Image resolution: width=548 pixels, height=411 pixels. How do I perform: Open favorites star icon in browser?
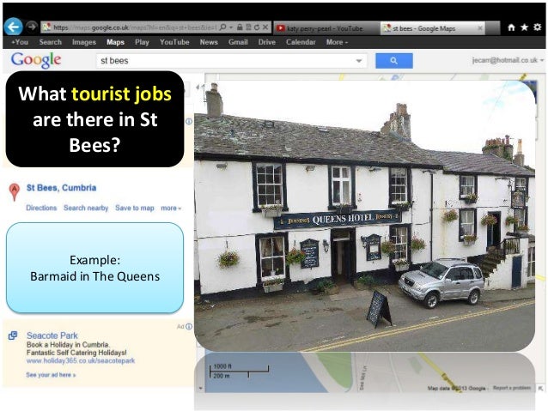click(x=525, y=27)
